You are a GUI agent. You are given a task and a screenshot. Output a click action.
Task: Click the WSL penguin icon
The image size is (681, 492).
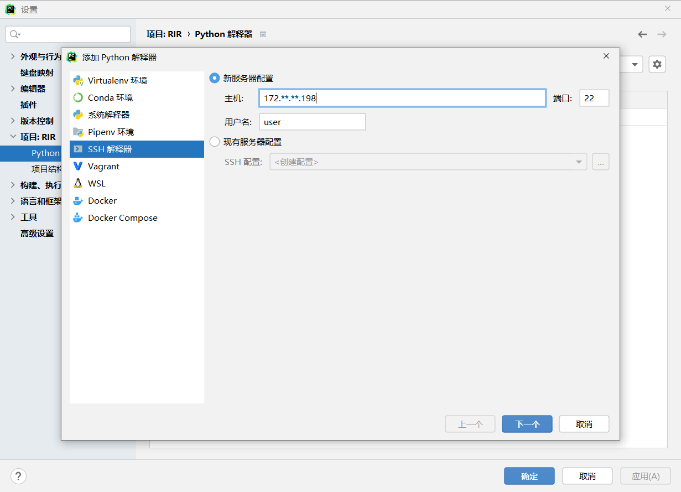[x=78, y=183]
